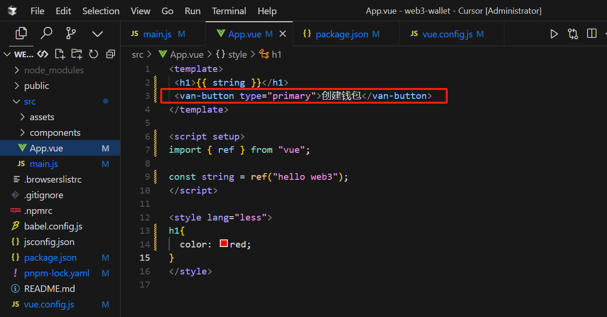Open the Go menu
Screen dimensions: 607x317
tap(167, 11)
